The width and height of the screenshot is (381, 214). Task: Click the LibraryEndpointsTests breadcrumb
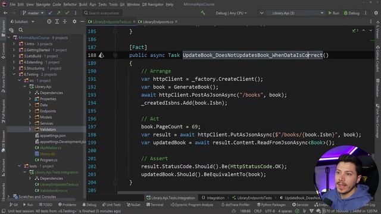(x=252, y=198)
